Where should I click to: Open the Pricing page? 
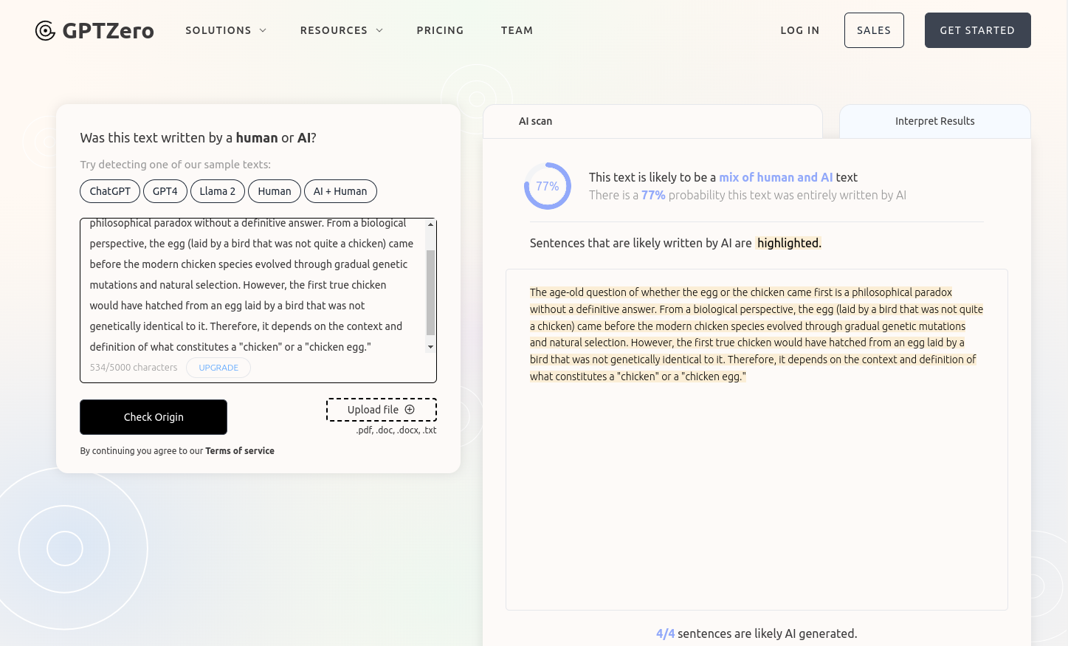(x=440, y=30)
